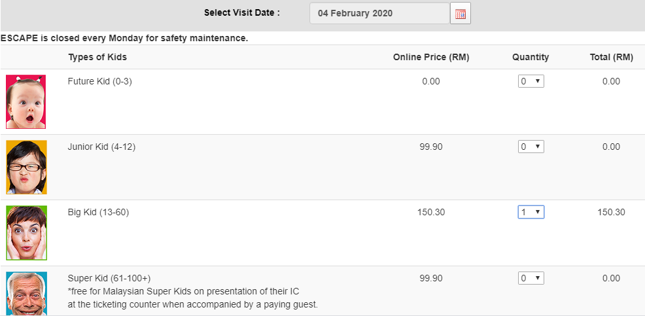Click the Super Kid elderly man photo

(26, 294)
